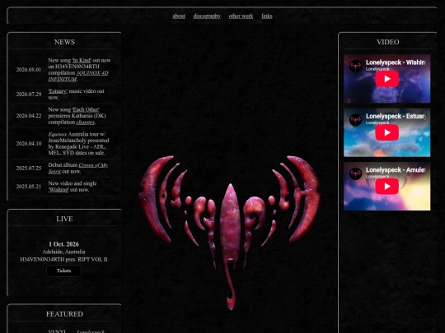Screen dimensions: 445x333
Task: Select the news date 2025.07.25
Action: pos(29,169)
